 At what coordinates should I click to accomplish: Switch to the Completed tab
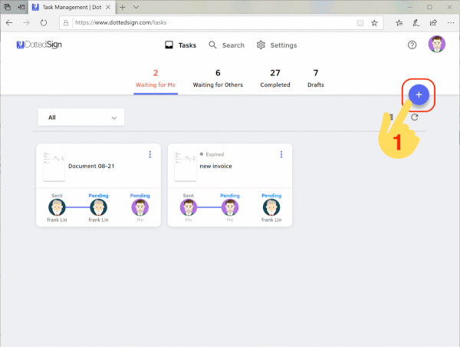(x=275, y=78)
